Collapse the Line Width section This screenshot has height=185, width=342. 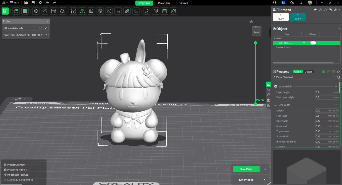point(336,105)
